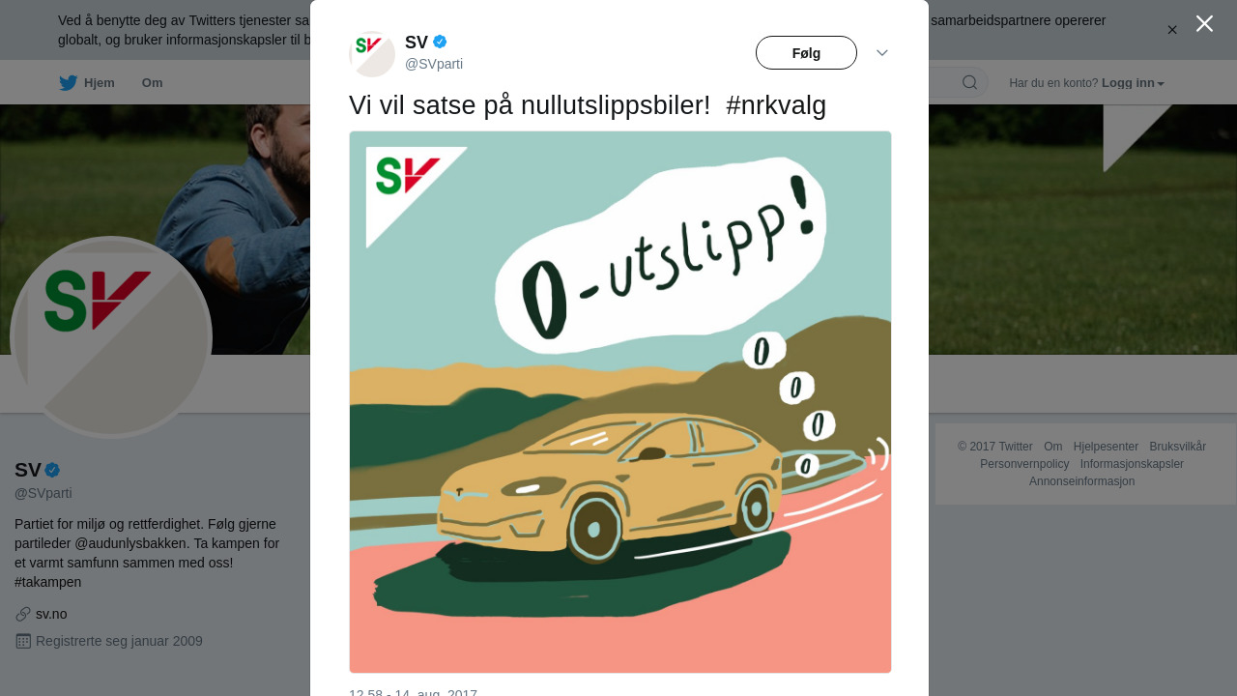Click the @SVparti handle in the tweet
Screen dimensions: 1237x696
point(434,64)
